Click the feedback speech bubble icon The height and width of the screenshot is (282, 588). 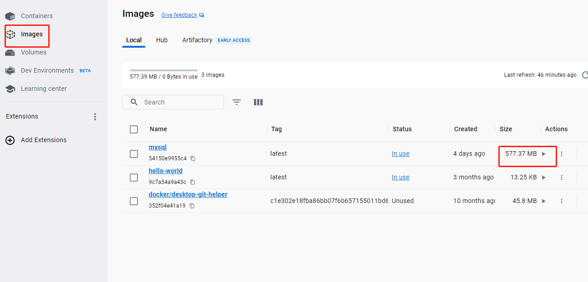(x=202, y=15)
